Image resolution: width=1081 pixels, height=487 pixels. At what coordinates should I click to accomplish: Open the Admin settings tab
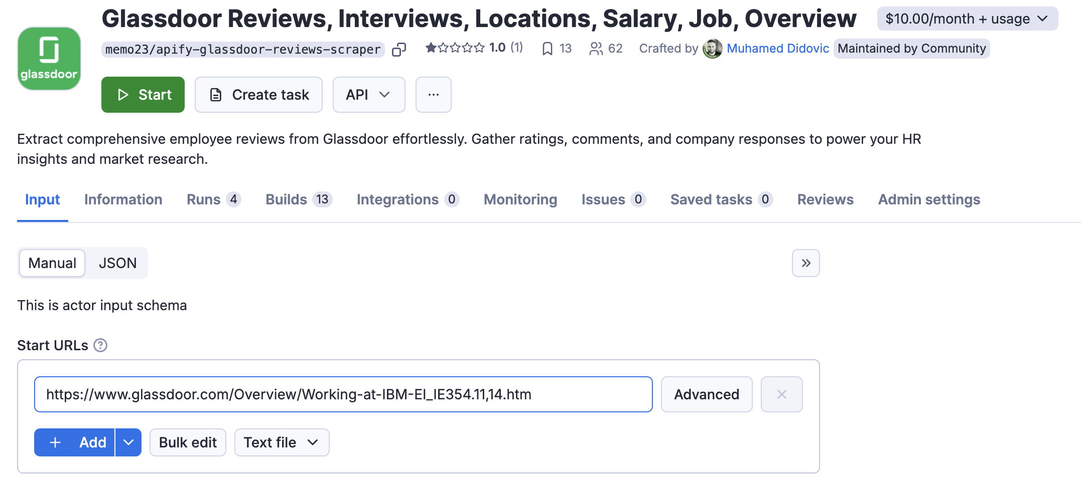pyautogui.click(x=929, y=200)
